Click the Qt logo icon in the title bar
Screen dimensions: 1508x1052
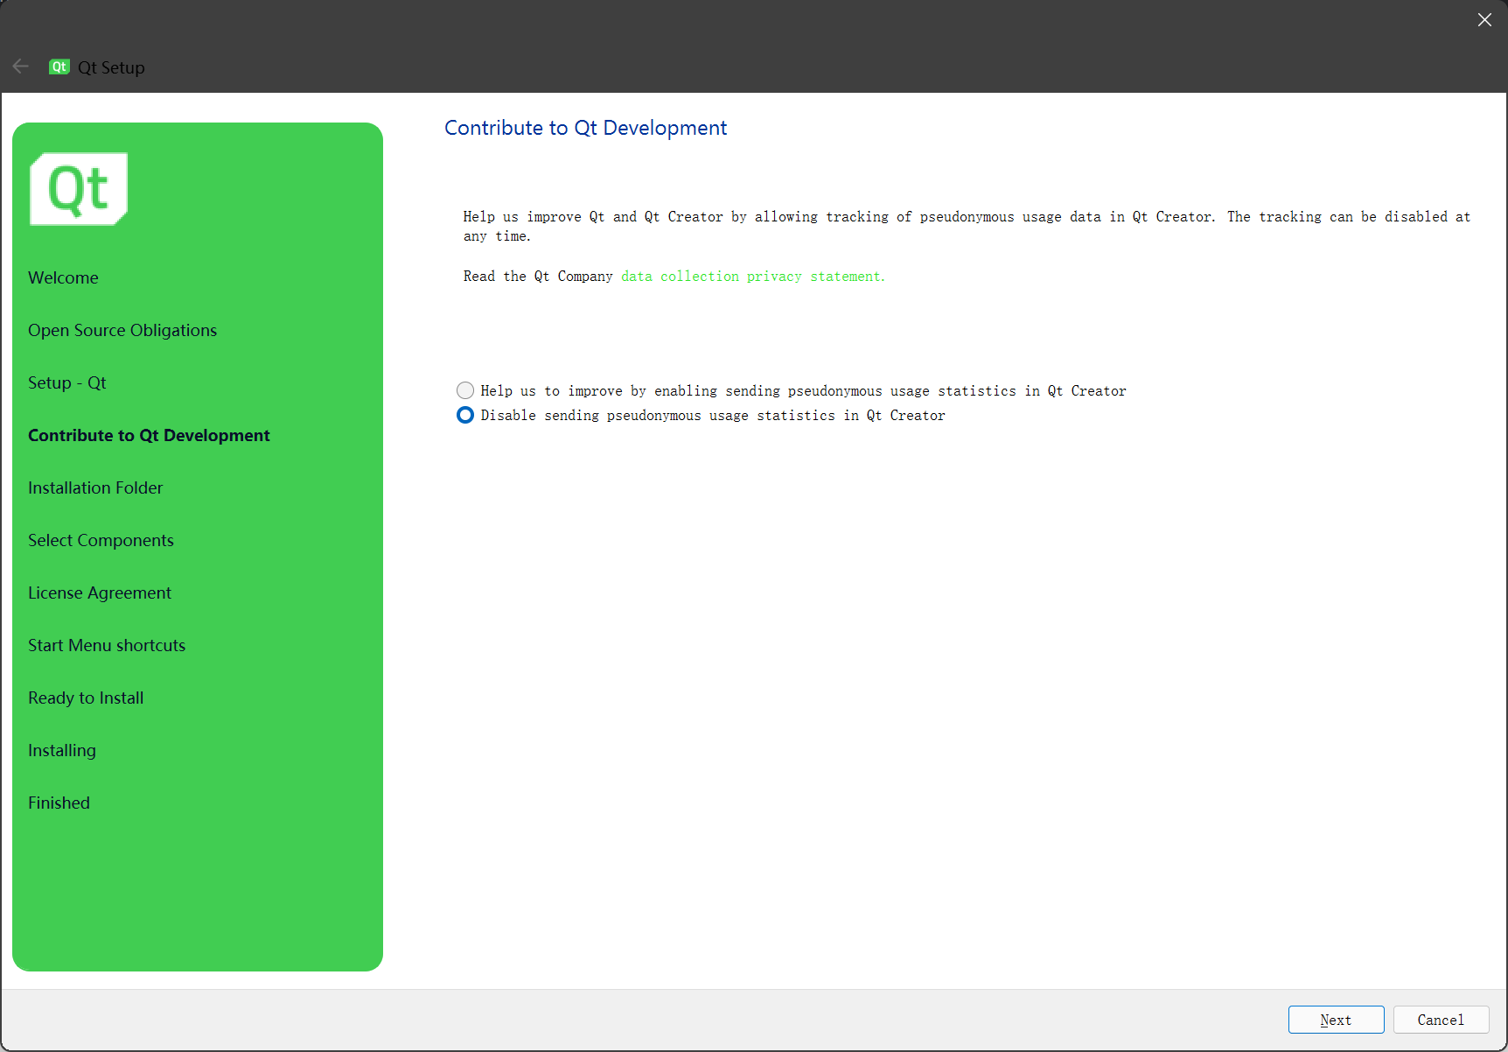point(59,67)
